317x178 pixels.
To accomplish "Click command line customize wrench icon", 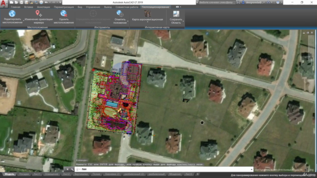I will (x=72, y=169).
